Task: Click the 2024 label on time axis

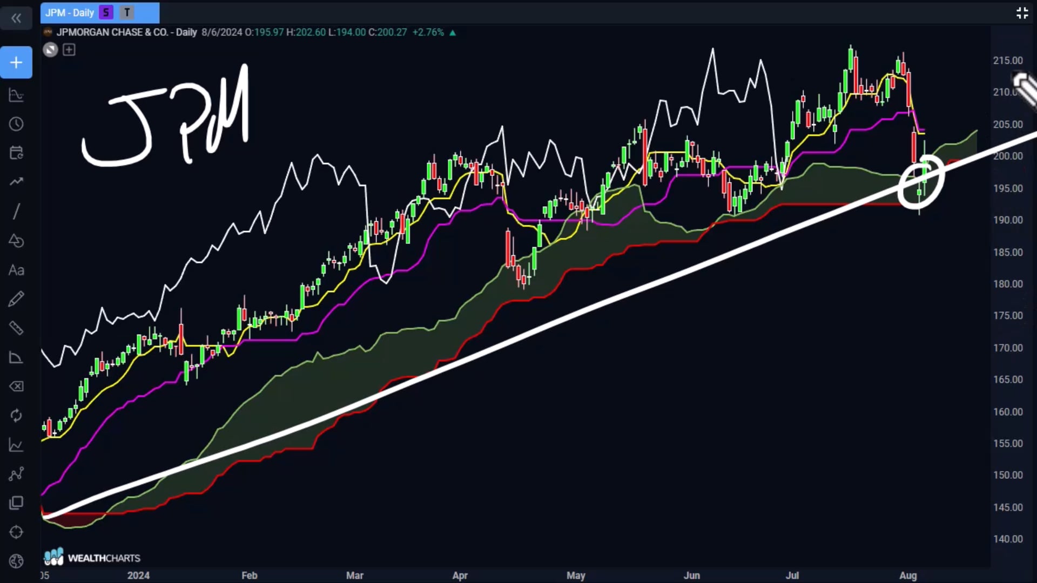Action: [x=138, y=575]
